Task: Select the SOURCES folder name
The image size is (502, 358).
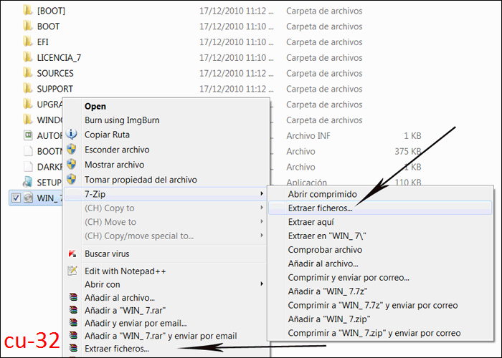Action: pos(55,73)
